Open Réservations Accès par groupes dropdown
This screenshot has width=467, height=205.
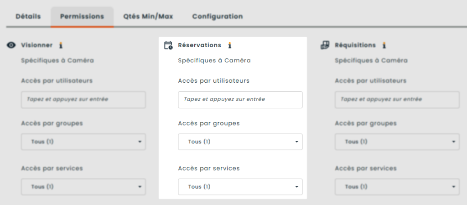tap(240, 142)
